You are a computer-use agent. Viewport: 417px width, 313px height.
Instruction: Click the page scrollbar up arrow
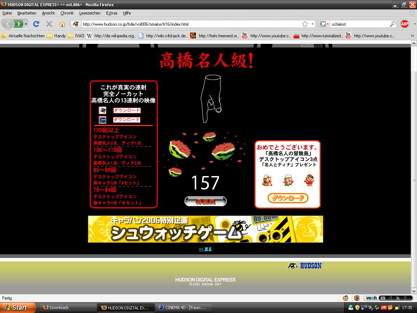pyautogui.click(x=414, y=43)
